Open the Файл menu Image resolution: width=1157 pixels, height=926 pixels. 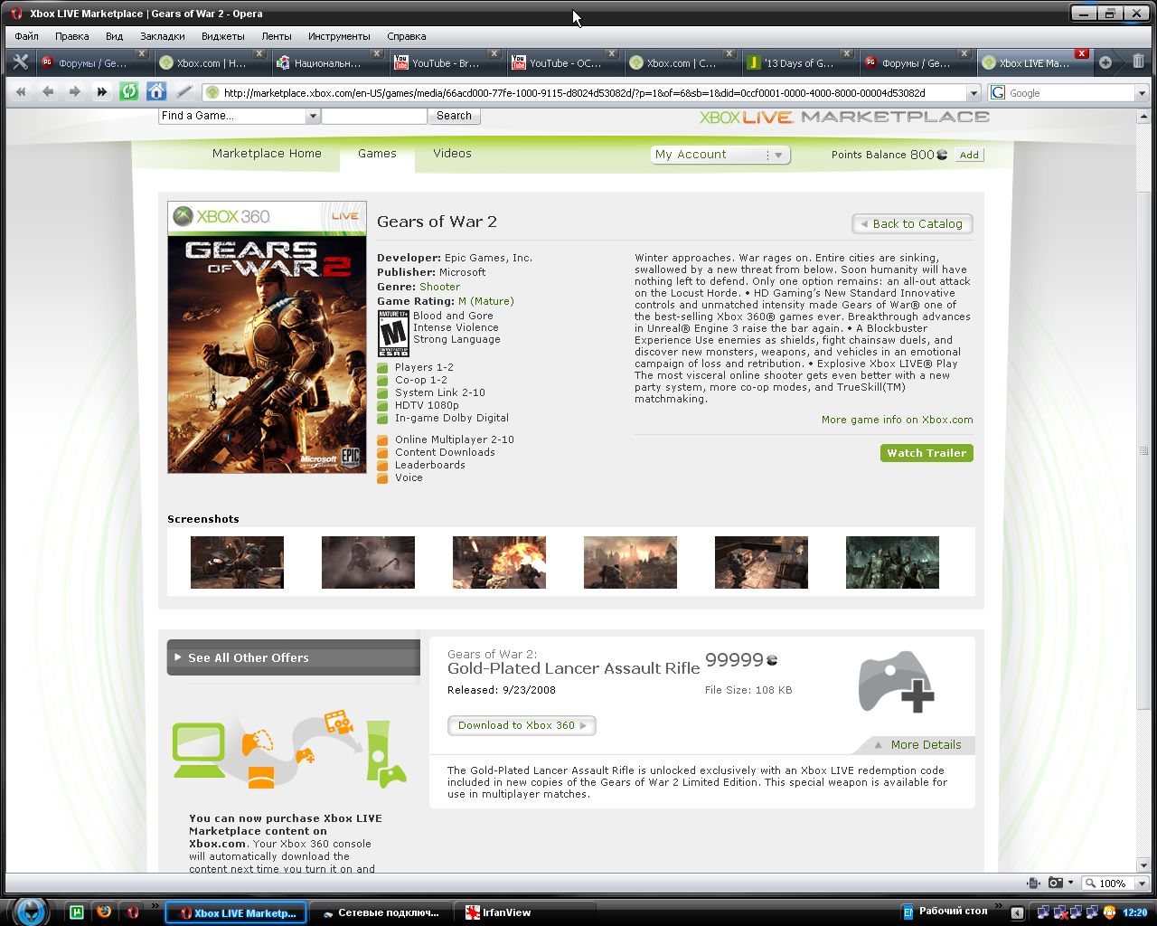tap(26, 36)
